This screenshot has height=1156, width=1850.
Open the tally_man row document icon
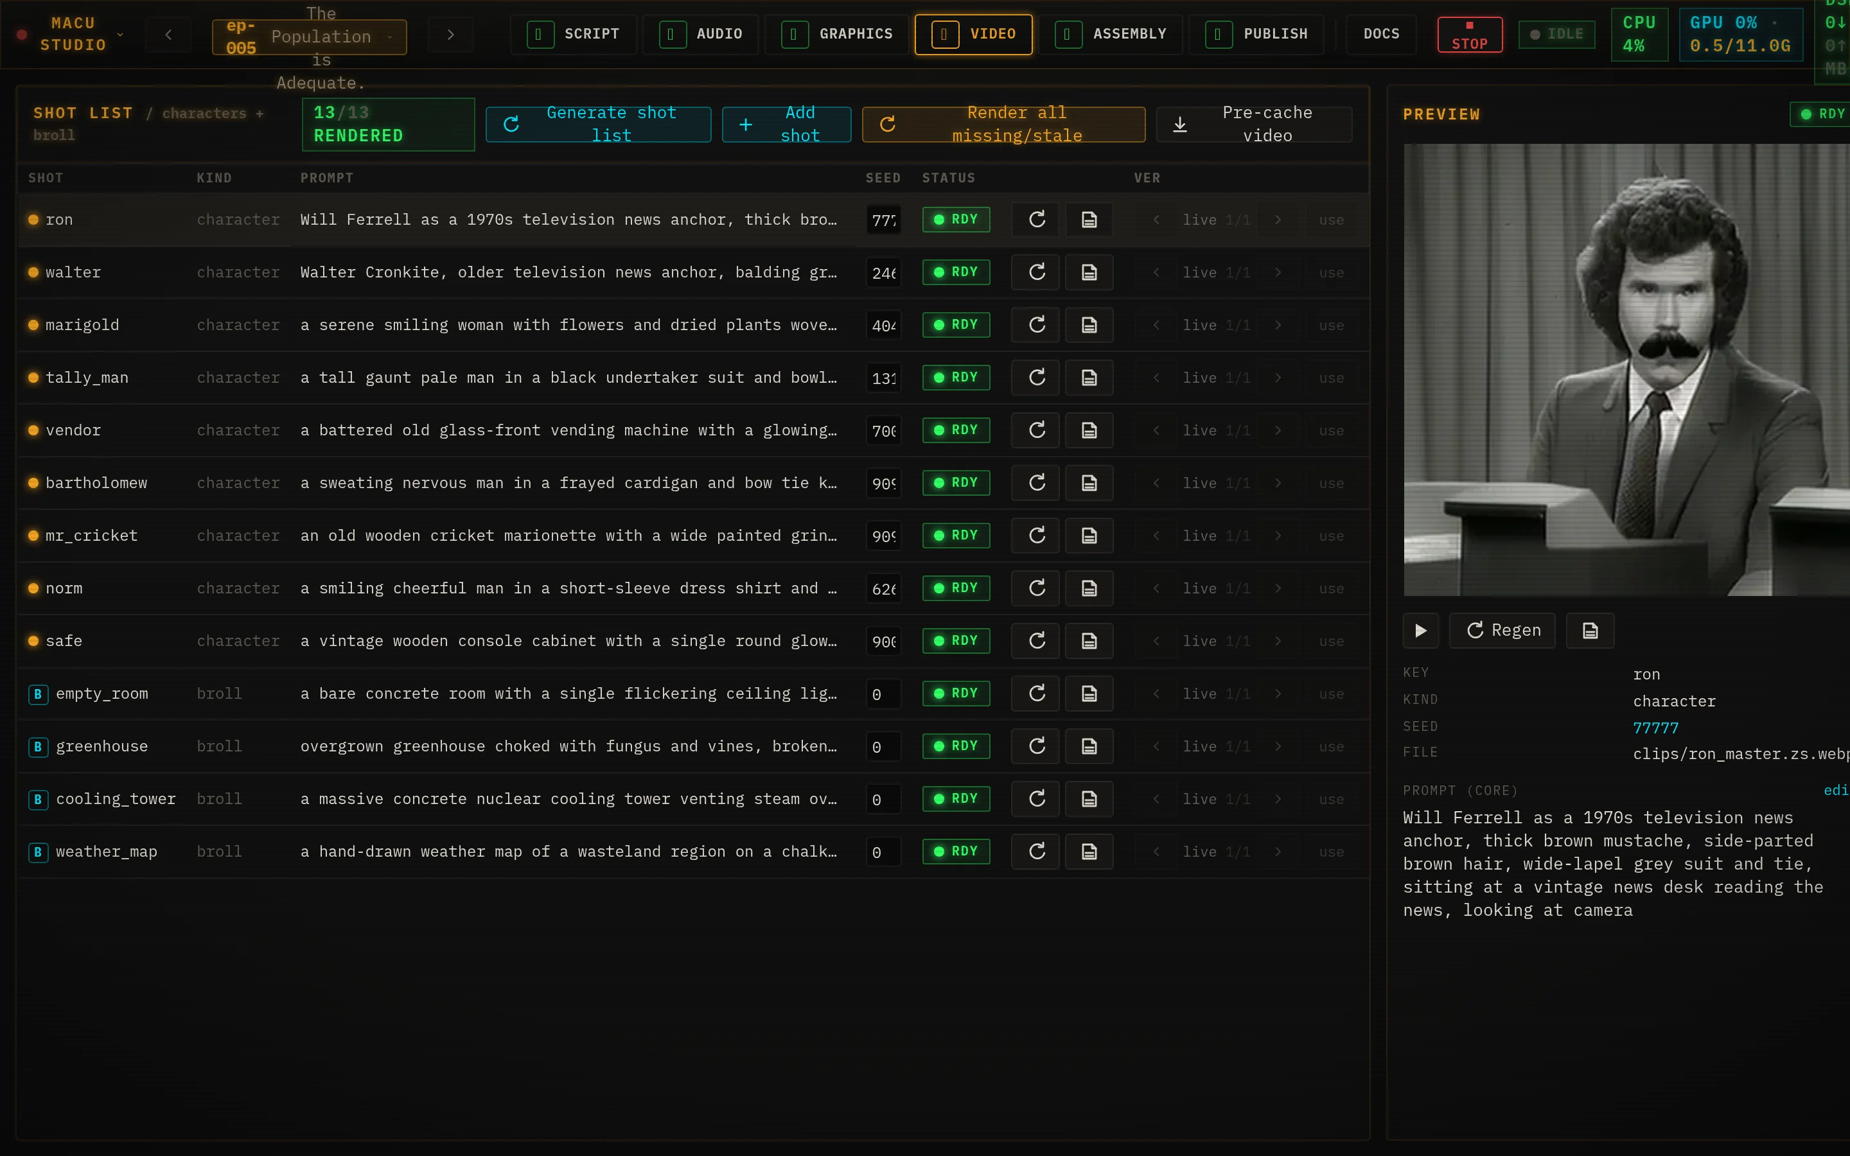click(1089, 378)
